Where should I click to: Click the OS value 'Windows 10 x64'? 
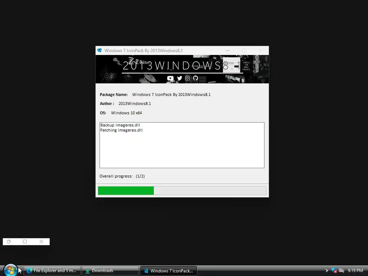(x=126, y=113)
